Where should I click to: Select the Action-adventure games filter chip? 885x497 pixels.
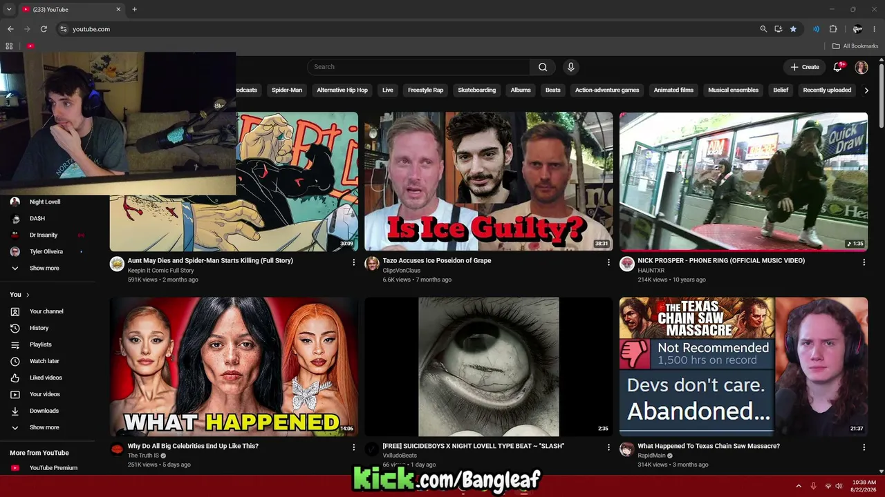point(607,90)
